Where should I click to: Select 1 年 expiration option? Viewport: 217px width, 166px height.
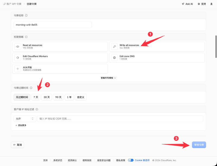tap(69, 97)
